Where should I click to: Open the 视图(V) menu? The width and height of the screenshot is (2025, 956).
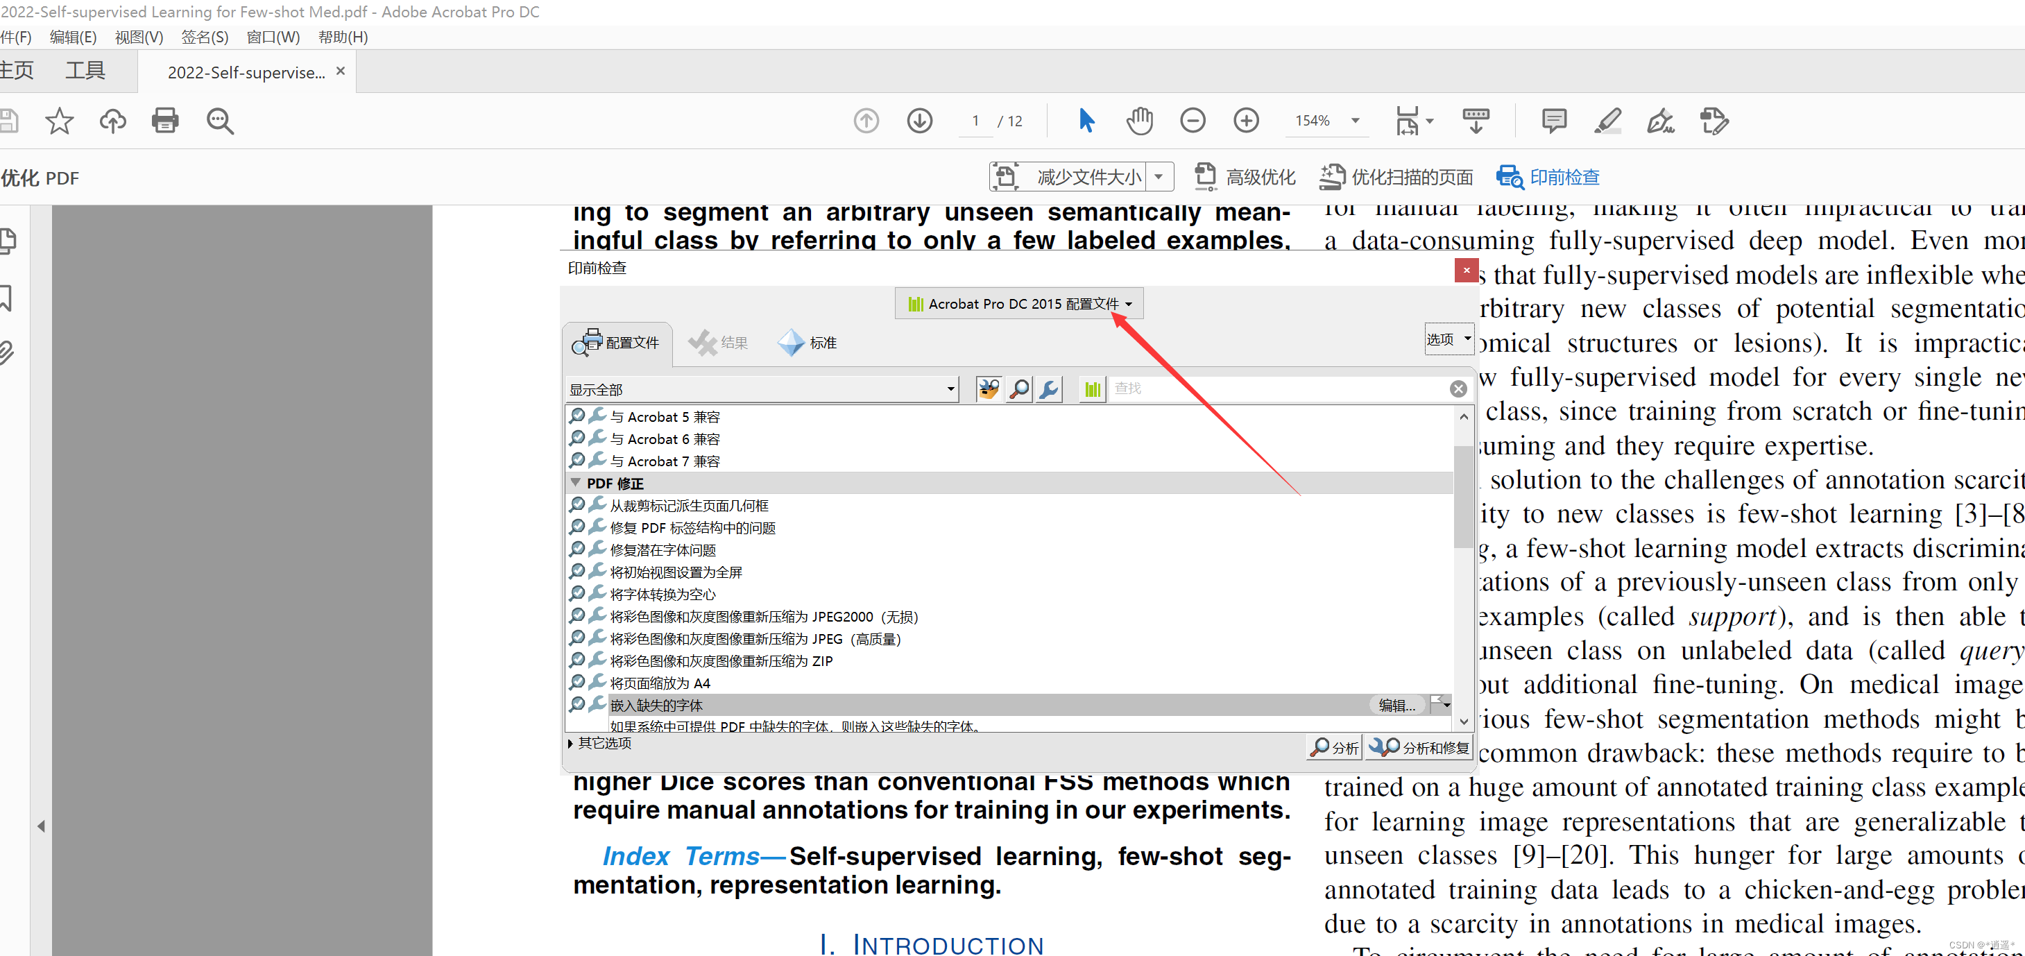138,37
